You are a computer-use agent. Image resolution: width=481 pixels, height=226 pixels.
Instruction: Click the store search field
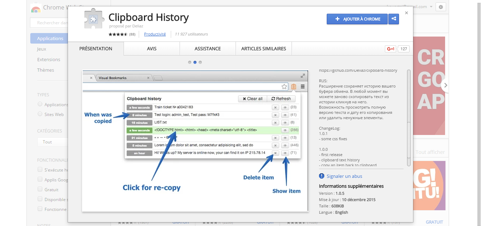point(49,23)
